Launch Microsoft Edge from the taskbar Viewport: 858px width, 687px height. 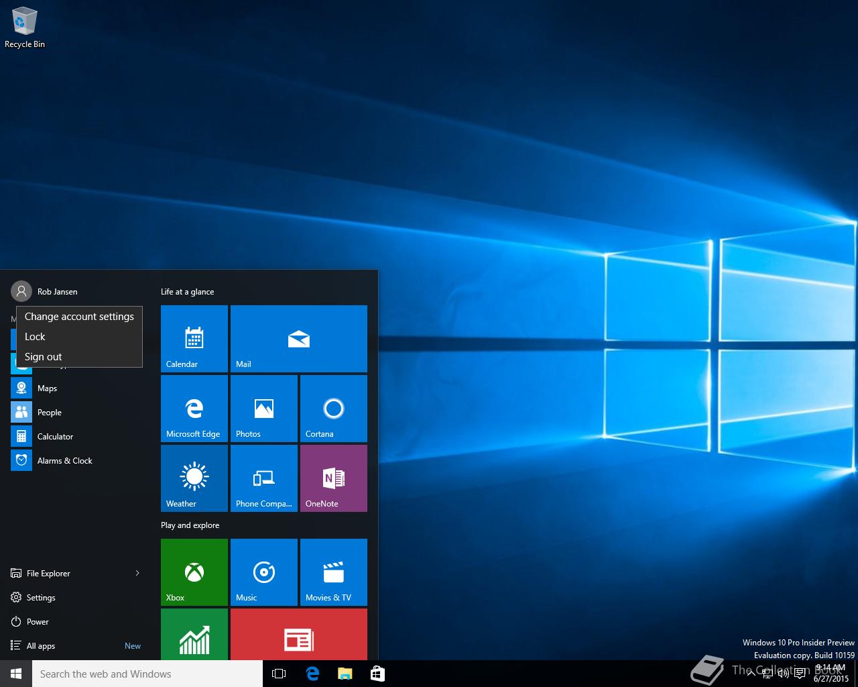coord(312,674)
